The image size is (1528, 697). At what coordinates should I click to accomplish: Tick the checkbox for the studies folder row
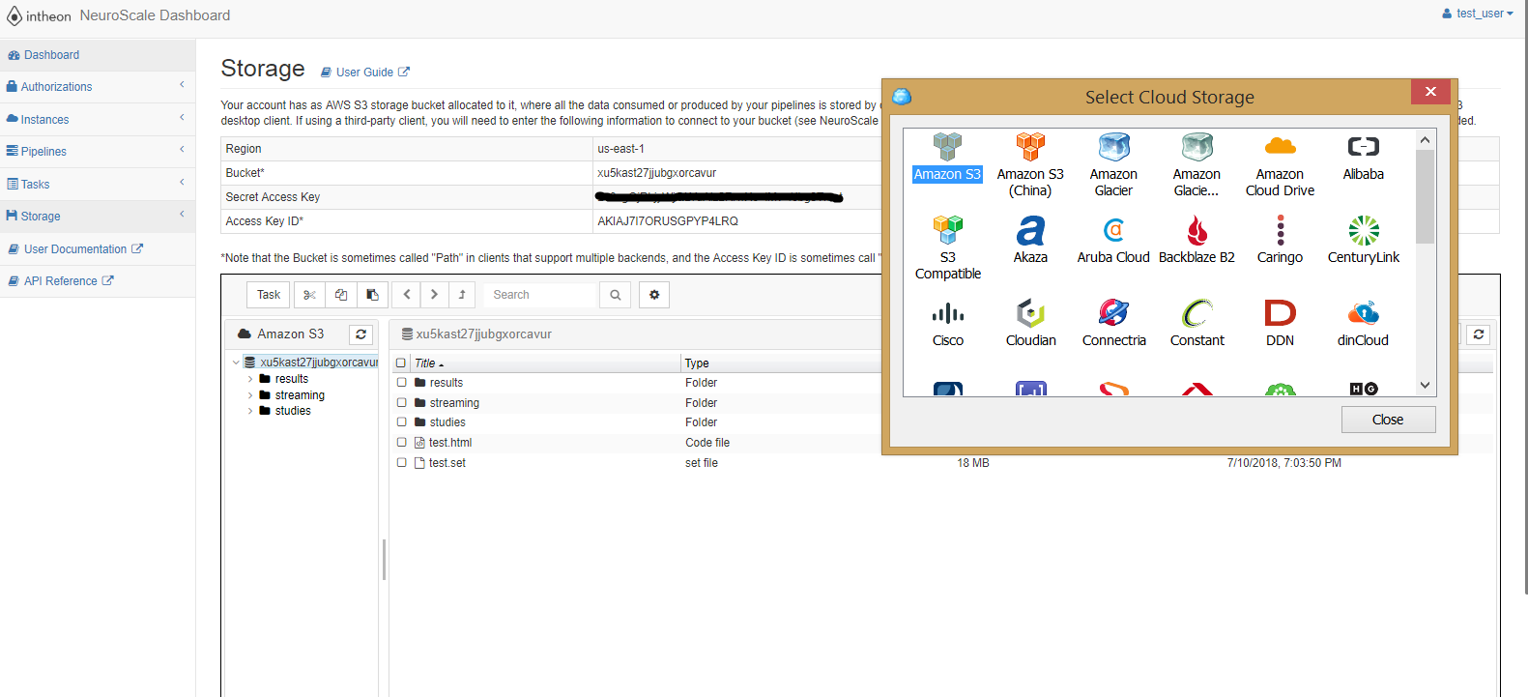point(402,422)
